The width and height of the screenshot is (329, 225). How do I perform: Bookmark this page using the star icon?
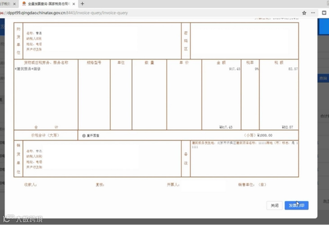coord(304,13)
